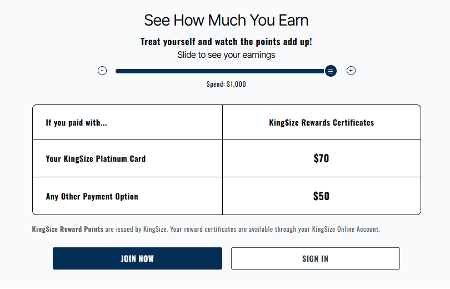The width and height of the screenshot is (450, 289).
Task: Click the round spend slider handle
Action: pyautogui.click(x=331, y=71)
